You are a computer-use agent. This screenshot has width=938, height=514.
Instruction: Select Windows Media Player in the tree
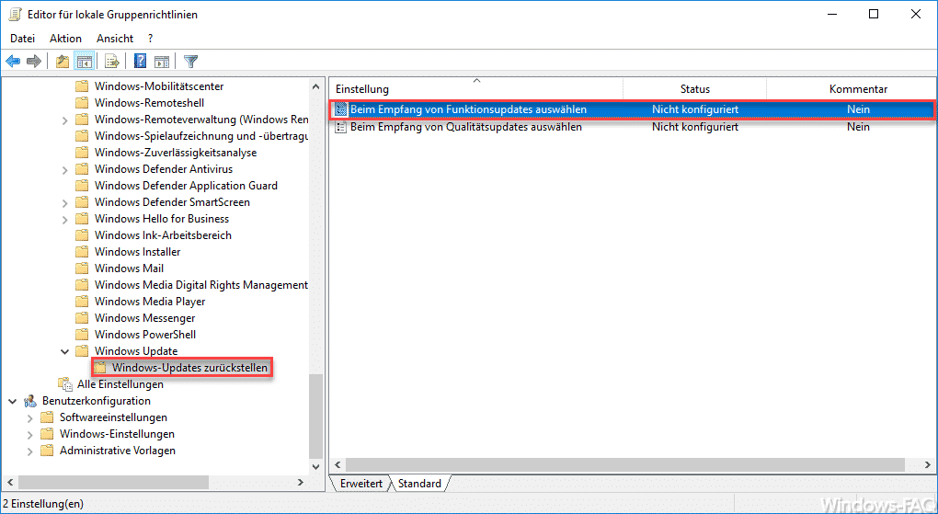coord(150,302)
